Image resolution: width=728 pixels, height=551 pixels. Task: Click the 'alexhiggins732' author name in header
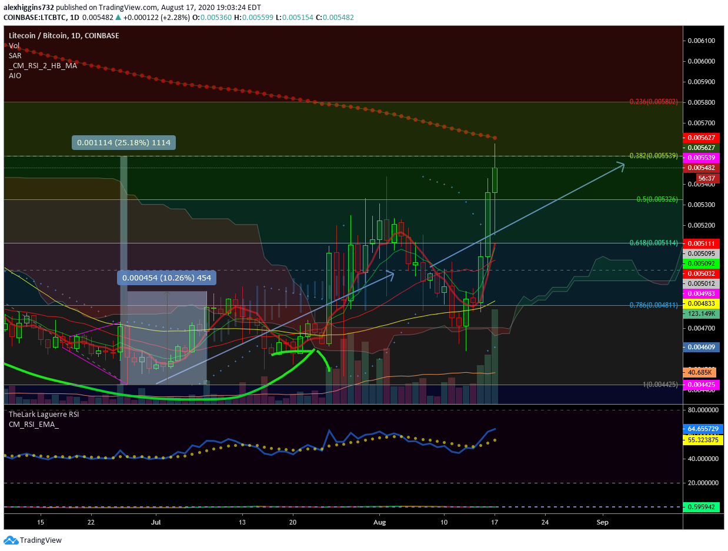[29, 8]
